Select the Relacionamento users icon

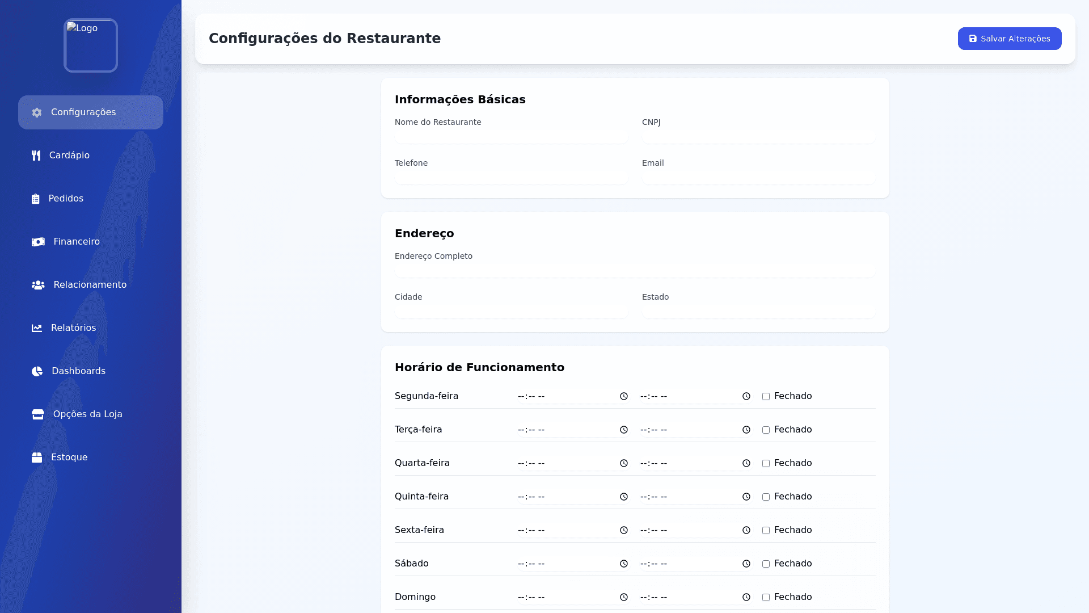[x=37, y=284]
